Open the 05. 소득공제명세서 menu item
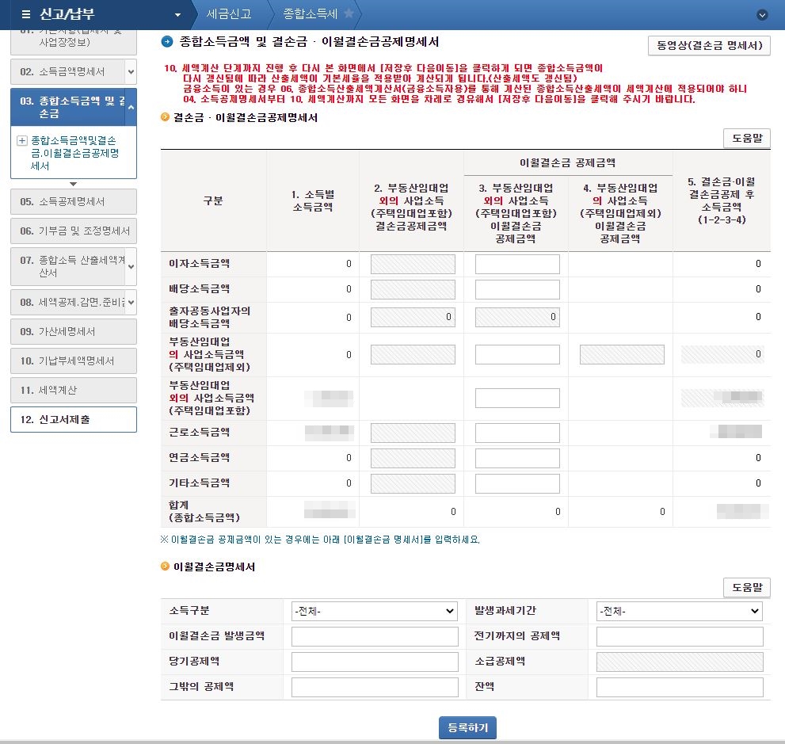The width and height of the screenshot is (785, 744). (73, 202)
